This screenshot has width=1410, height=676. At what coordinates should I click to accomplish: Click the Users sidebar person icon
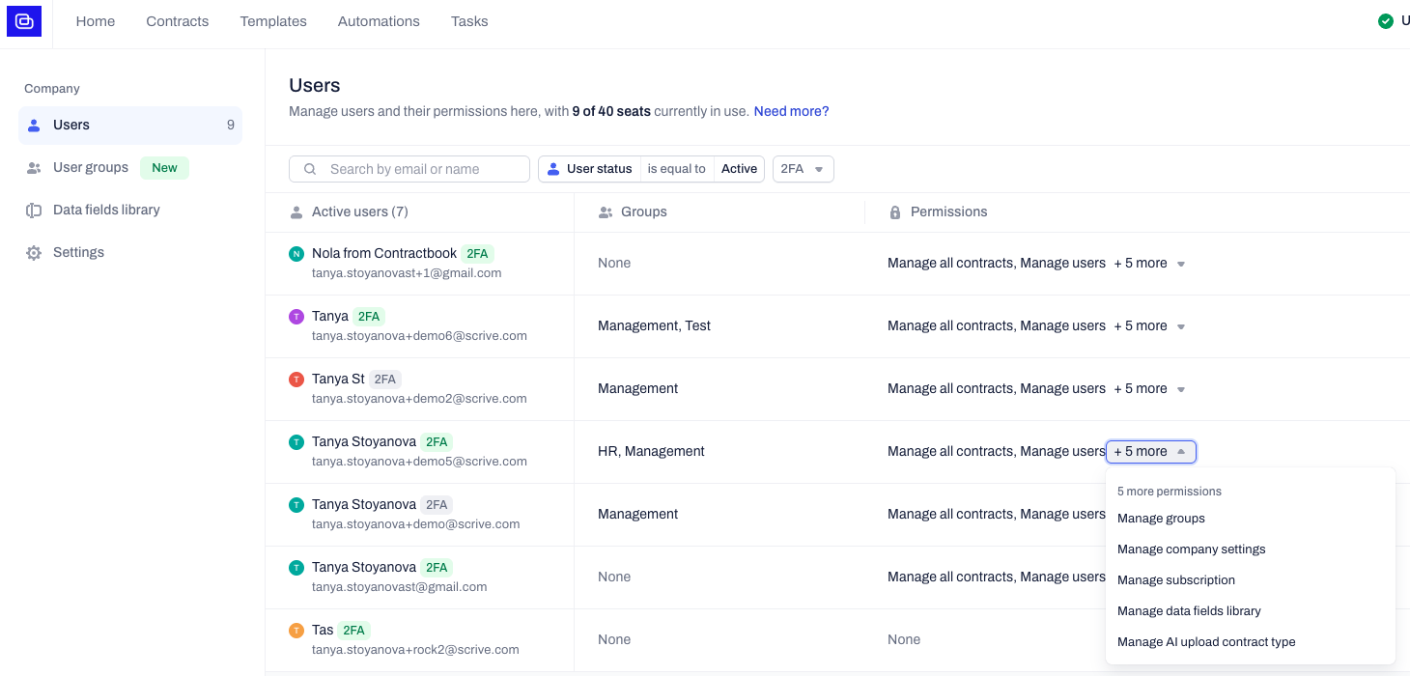34,126
